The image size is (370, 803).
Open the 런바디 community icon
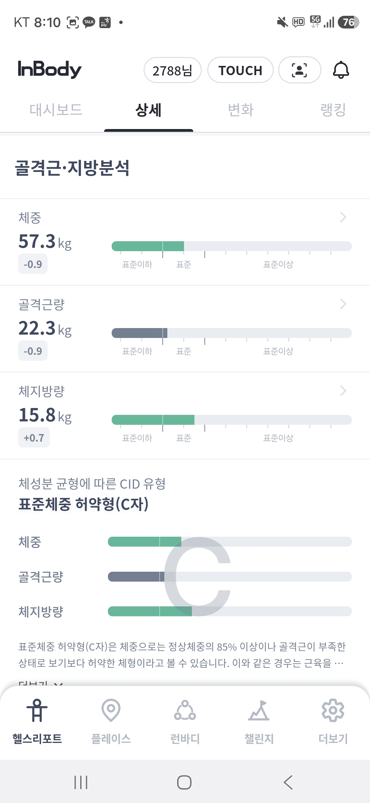pyautogui.click(x=185, y=710)
